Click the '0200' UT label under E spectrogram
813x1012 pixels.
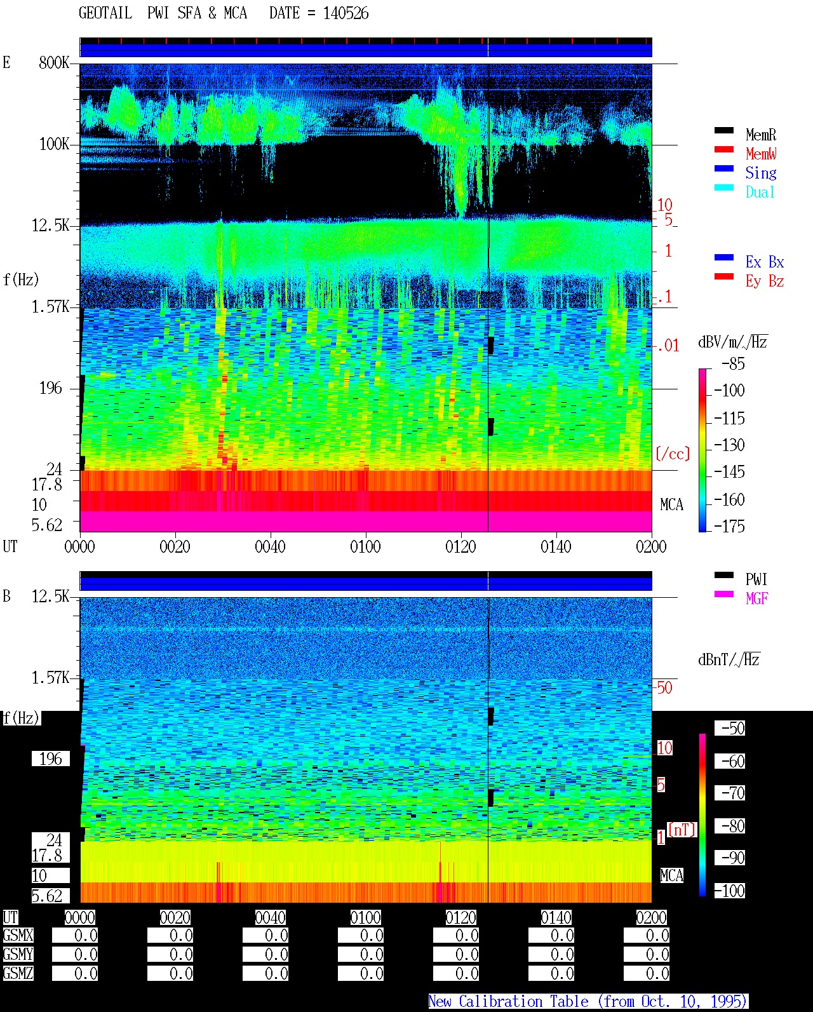tap(651, 546)
